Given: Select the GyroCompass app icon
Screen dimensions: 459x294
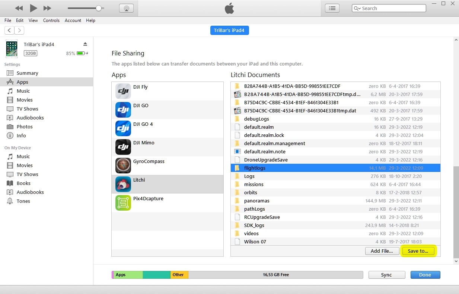Looking at the screenshot, I should click(x=123, y=166).
